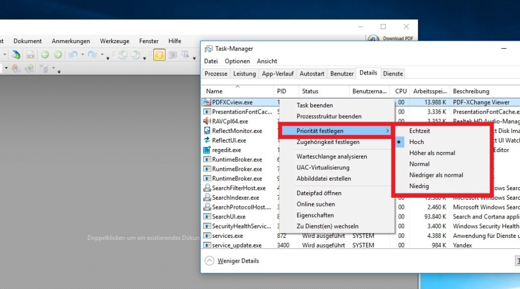This screenshot has width=520, height=289.
Task: Click the ReflectMonitor.exe icon
Action: coord(207,131)
